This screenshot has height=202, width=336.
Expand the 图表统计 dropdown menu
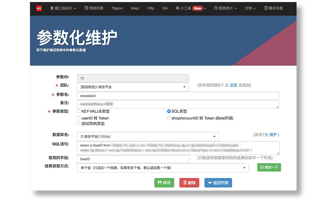click(x=225, y=8)
